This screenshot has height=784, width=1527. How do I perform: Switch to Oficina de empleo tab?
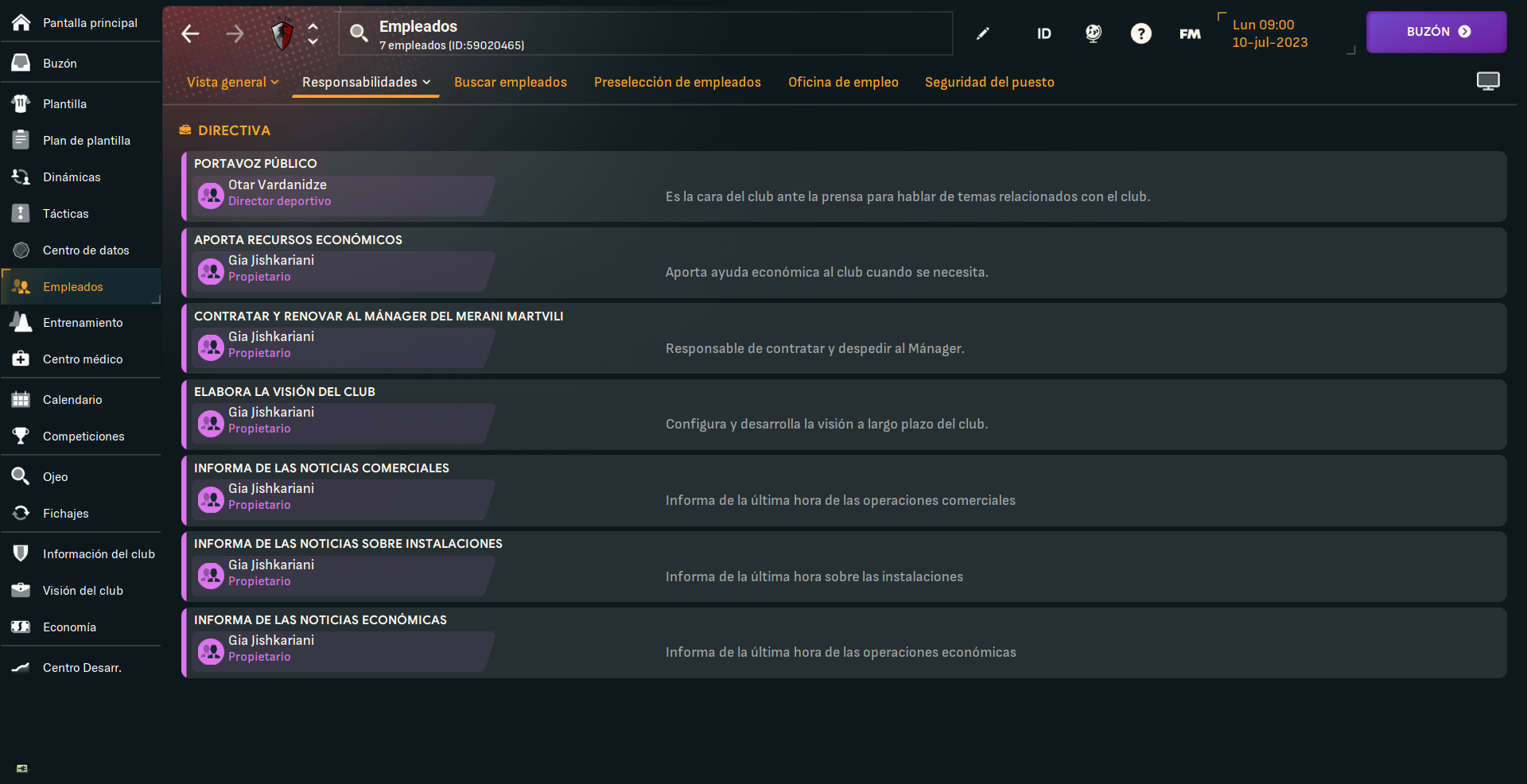coord(843,82)
